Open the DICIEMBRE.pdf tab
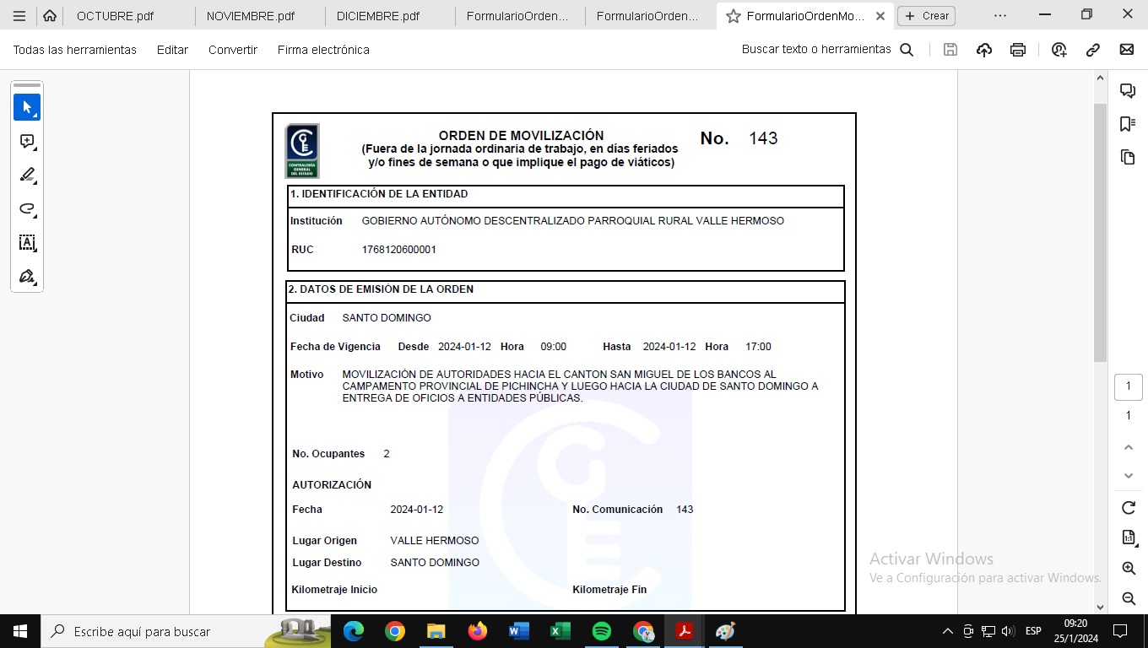The image size is (1148, 648). (x=377, y=16)
